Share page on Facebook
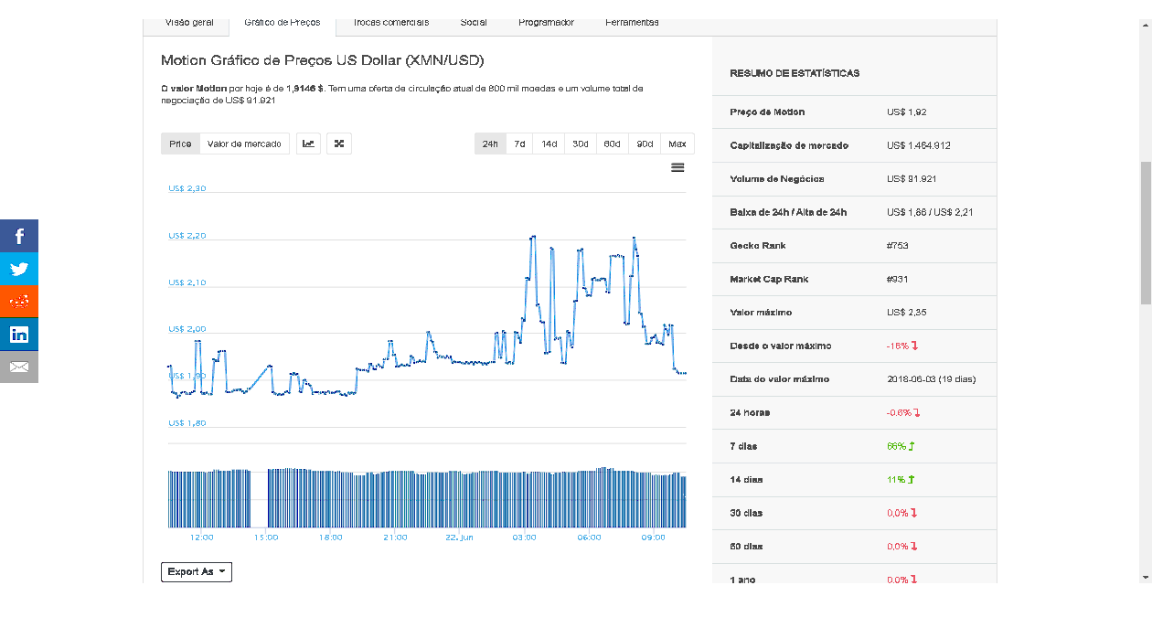The height and width of the screenshot is (628, 1152). tap(19, 236)
